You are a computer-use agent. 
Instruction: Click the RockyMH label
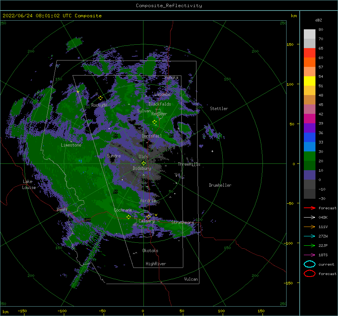coord(99,105)
